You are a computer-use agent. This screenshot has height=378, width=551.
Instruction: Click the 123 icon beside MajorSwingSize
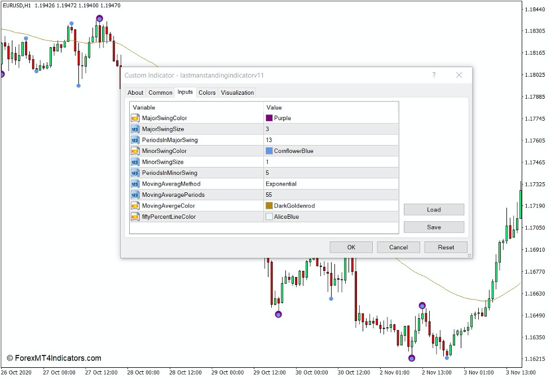(135, 129)
